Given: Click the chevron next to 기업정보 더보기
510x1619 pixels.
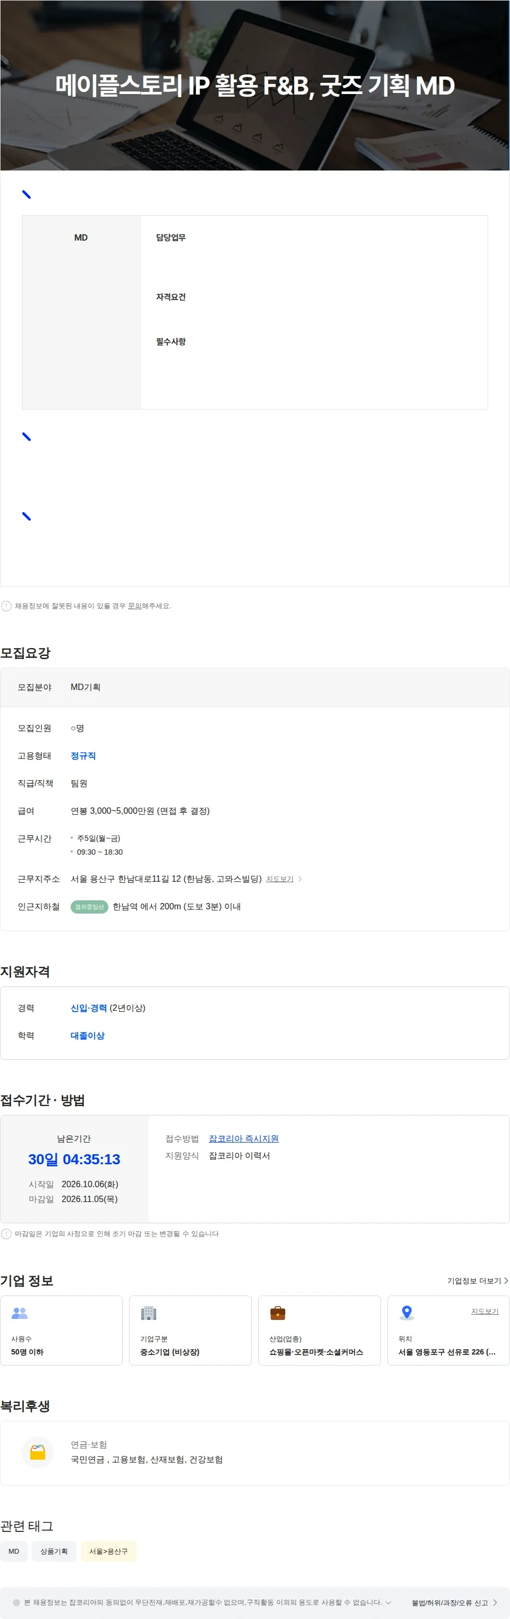Looking at the screenshot, I should tap(506, 1281).
